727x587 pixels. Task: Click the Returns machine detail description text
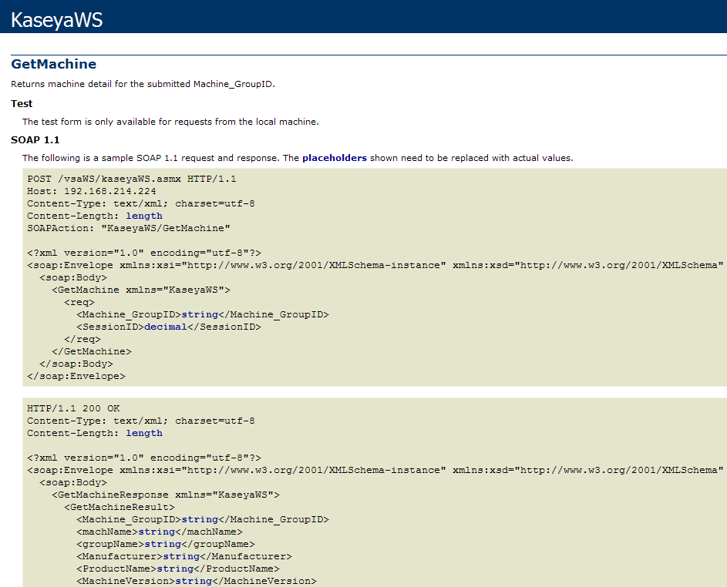tap(143, 84)
